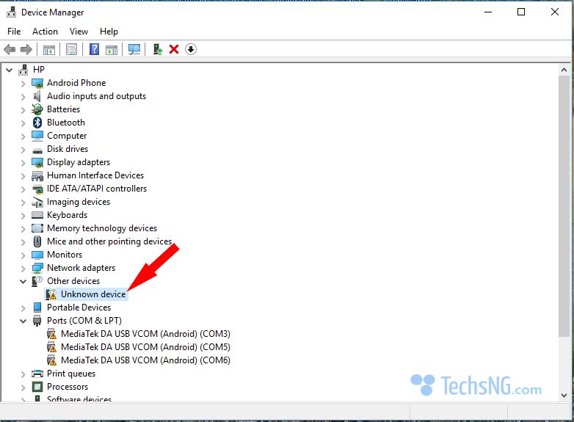Click the Forward arrow in the toolbar

(26, 49)
